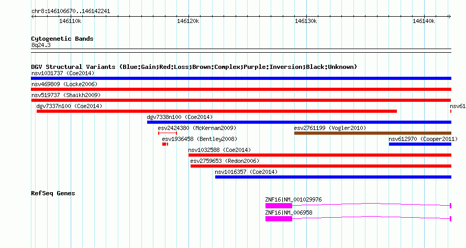The height and width of the screenshot is (248, 466).
Task: Click the RefSeq Genes track title
Action: [x=53, y=194]
